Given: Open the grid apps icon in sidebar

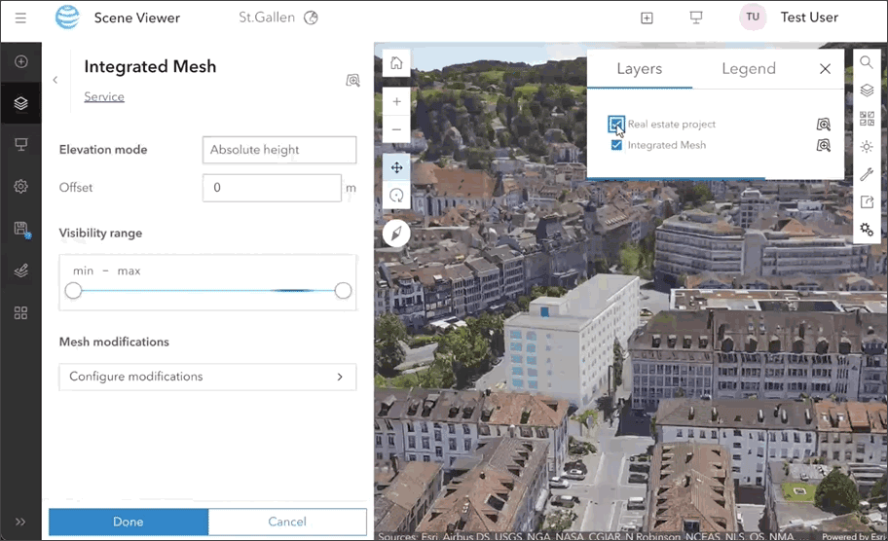Looking at the screenshot, I should pyautogui.click(x=21, y=313).
